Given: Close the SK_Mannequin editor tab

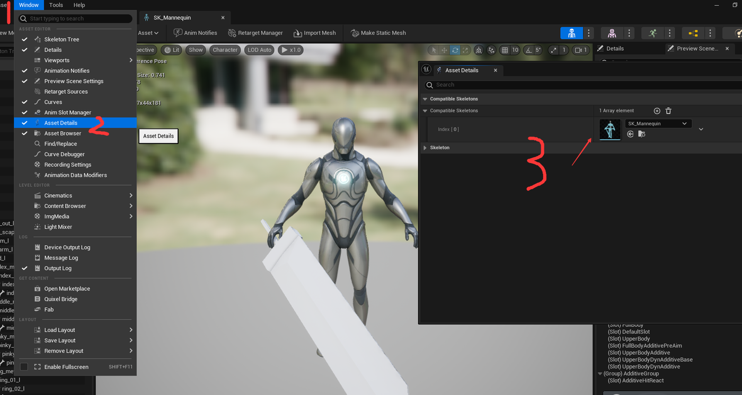Looking at the screenshot, I should pos(223,17).
